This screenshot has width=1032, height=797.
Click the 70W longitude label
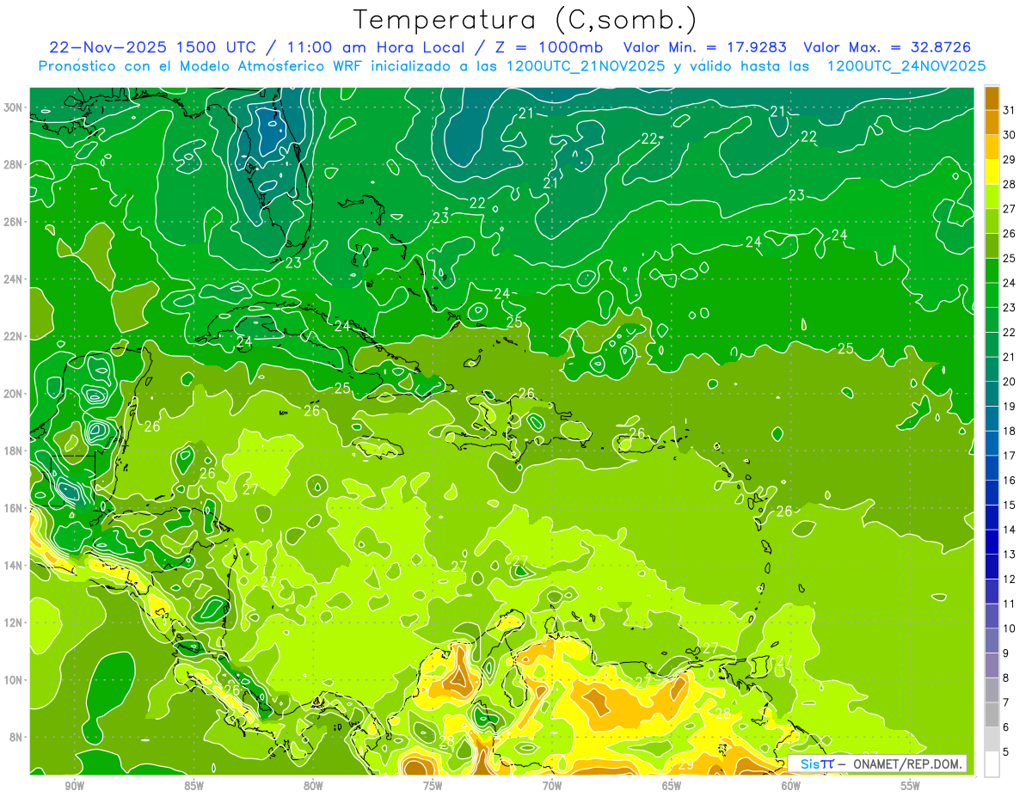552,786
